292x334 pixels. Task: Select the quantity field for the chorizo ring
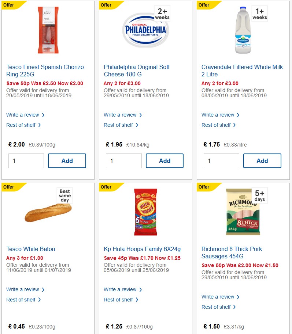click(x=26, y=161)
